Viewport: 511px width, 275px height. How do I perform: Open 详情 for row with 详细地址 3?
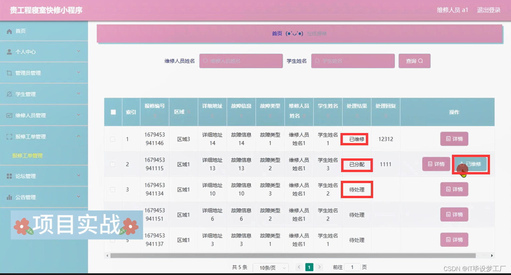[454, 240]
